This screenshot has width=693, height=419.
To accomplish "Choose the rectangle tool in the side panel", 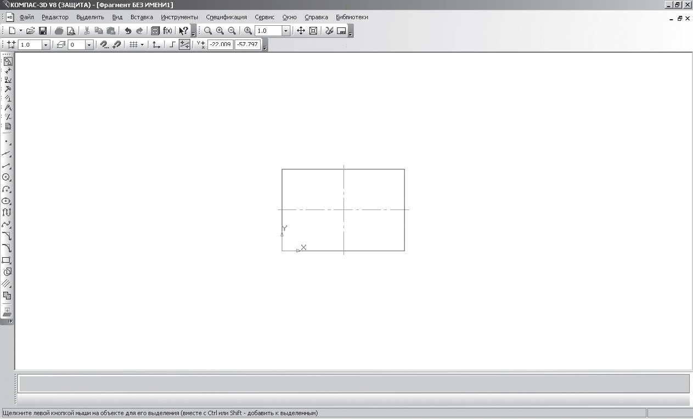I will (x=7, y=260).
